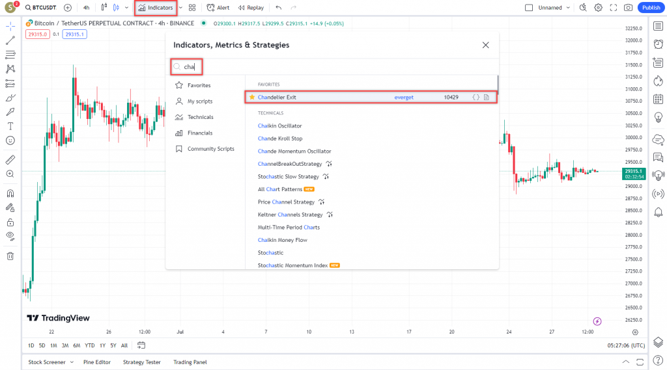Select the text tool
Image resolution: width=667 pixels, height=370 pixels.
point(10,126)
